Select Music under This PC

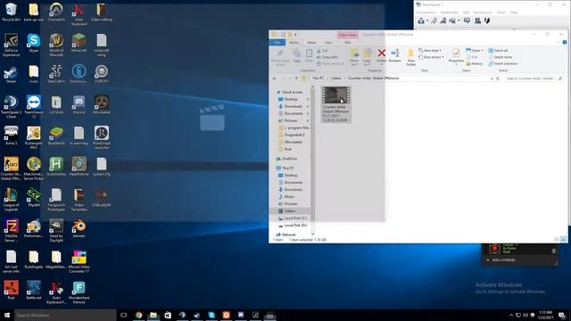coord(286,196)
